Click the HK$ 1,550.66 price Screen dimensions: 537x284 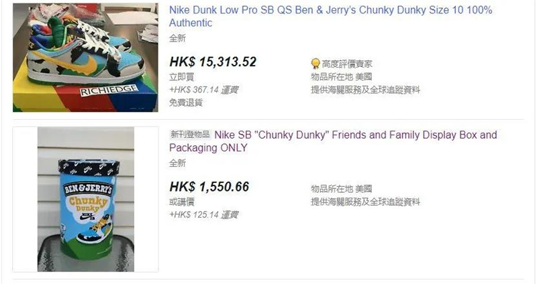209,187
